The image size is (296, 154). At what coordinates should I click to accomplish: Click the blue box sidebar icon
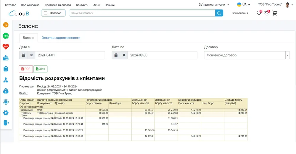point(6,58)
